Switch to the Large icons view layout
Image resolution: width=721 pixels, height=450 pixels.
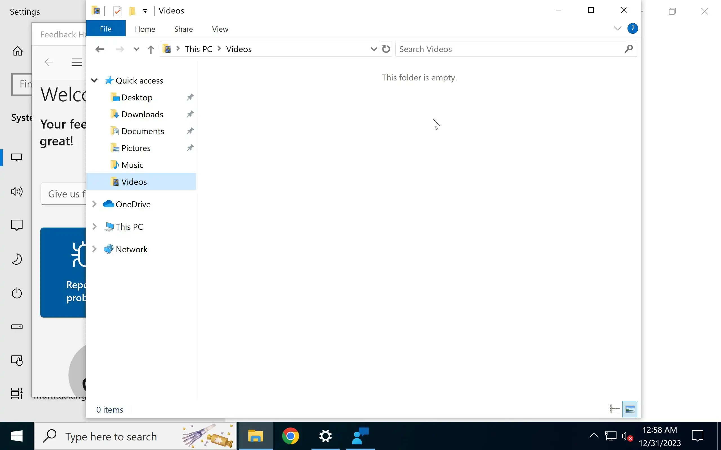629,409
